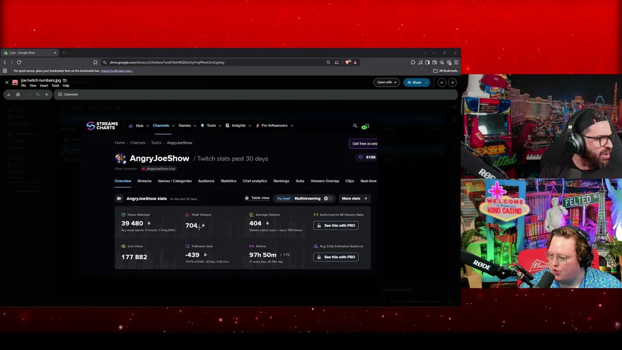Switch to the Audience tab
Viewport: 622px width, 350px height.
click(x=206, y=181)
